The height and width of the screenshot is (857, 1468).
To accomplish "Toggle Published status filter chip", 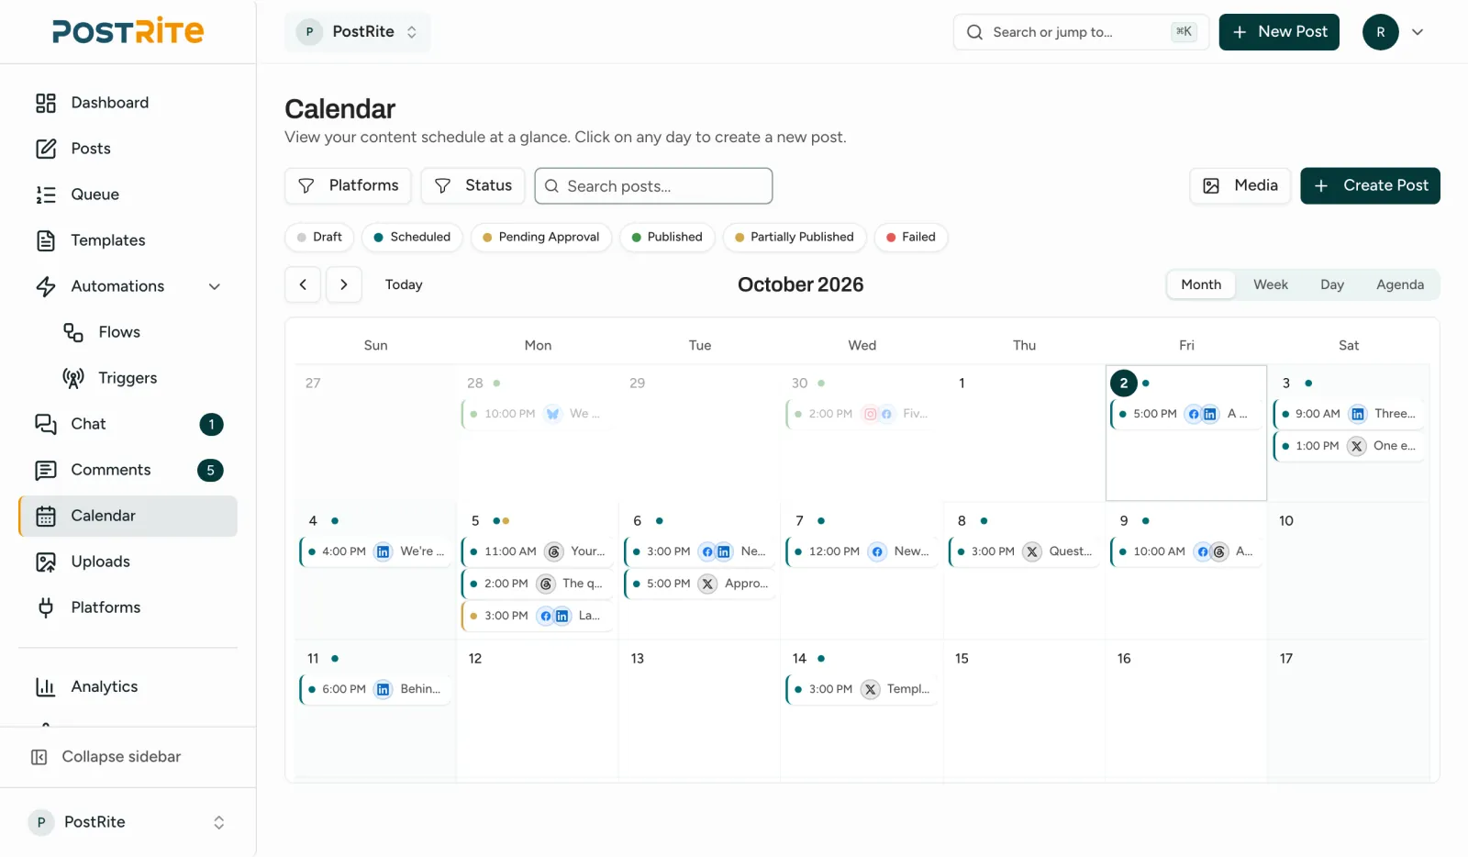I will tap(667, 237).
